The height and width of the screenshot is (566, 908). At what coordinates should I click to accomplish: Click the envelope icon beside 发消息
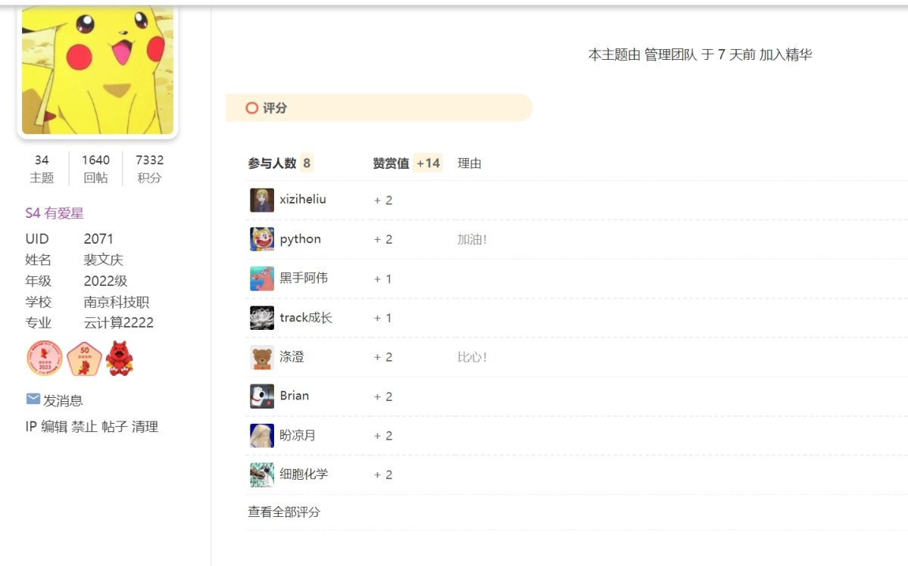coord(33,399)
